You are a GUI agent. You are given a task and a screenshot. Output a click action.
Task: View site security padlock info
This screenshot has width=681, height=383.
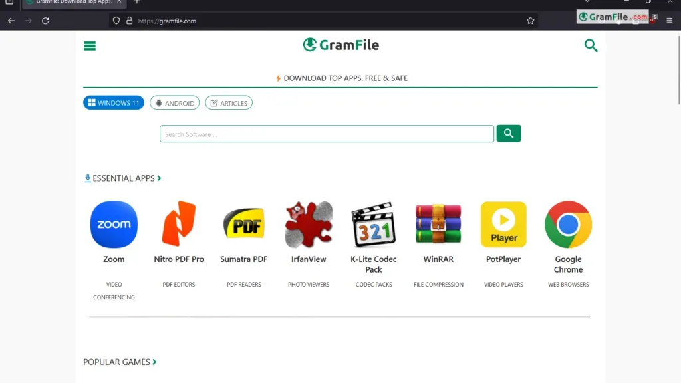129,21
